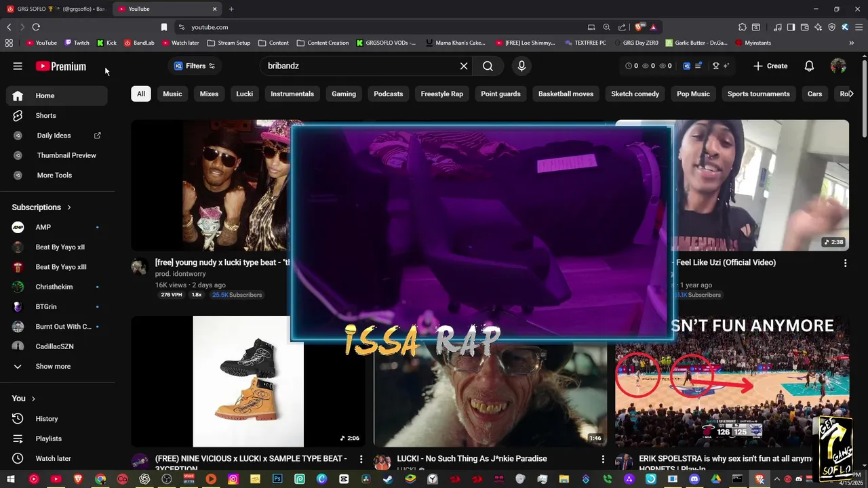This screenshot has height=488, width=868.
Task: Open the CadillacSZN subscription channel
Action: pos(57,346)
